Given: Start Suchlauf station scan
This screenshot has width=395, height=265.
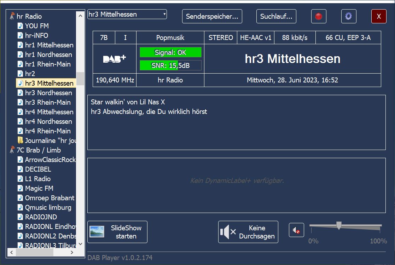Looking at the screenshot, I should [x=276, y=16].
